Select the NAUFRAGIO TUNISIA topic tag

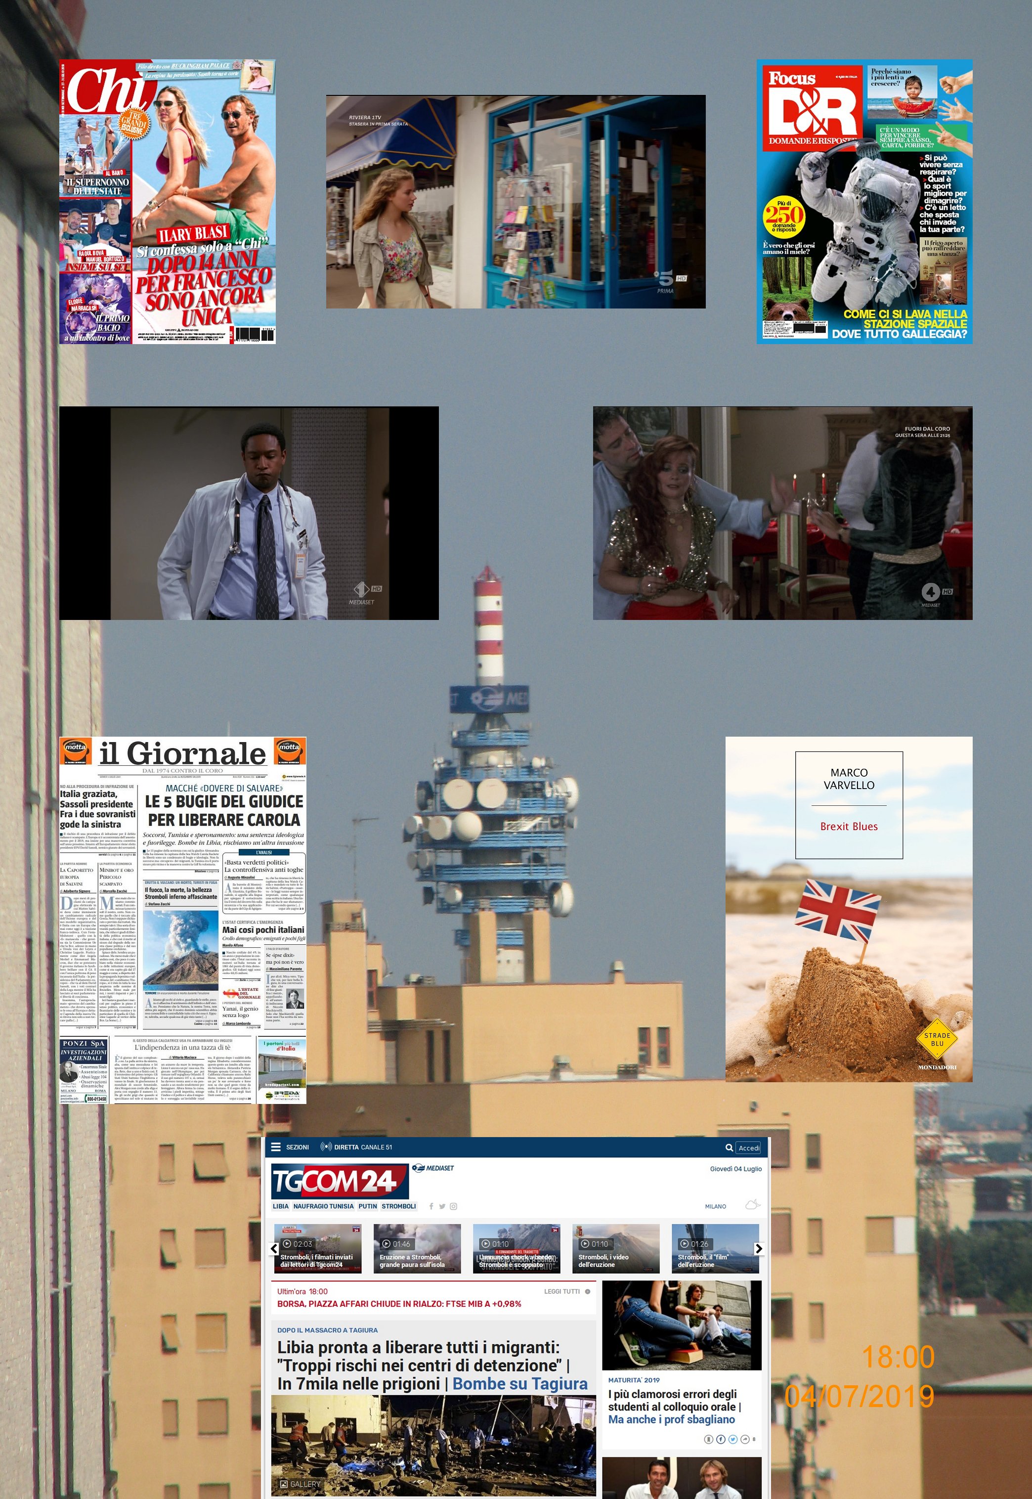tap(323, 1206)
